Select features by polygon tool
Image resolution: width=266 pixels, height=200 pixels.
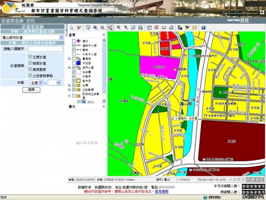(x=157, y=27)
